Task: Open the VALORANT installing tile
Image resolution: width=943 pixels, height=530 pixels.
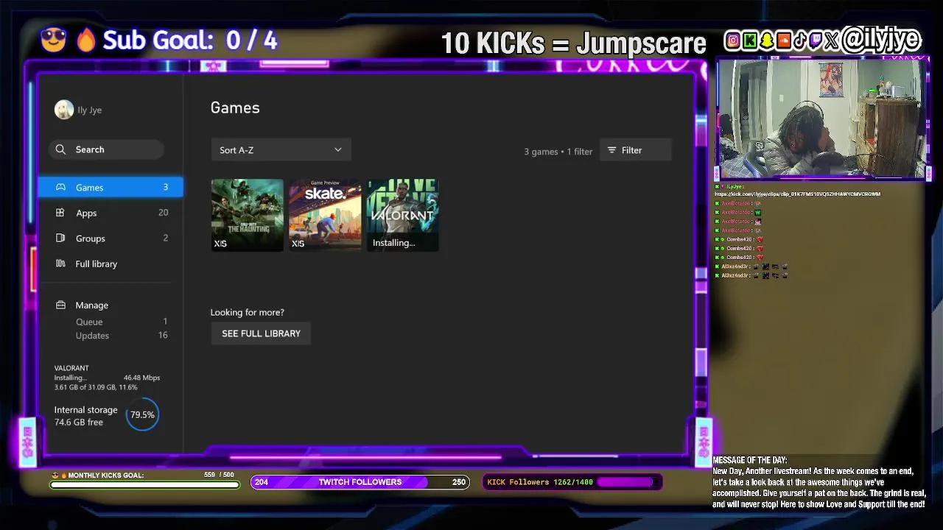Action: click(403, 215)
